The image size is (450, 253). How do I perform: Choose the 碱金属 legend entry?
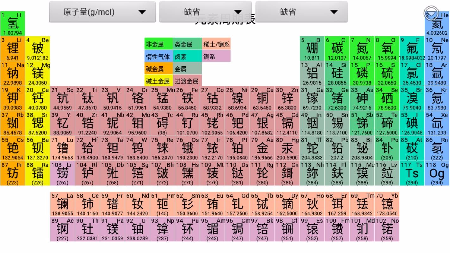coord(159,69)
